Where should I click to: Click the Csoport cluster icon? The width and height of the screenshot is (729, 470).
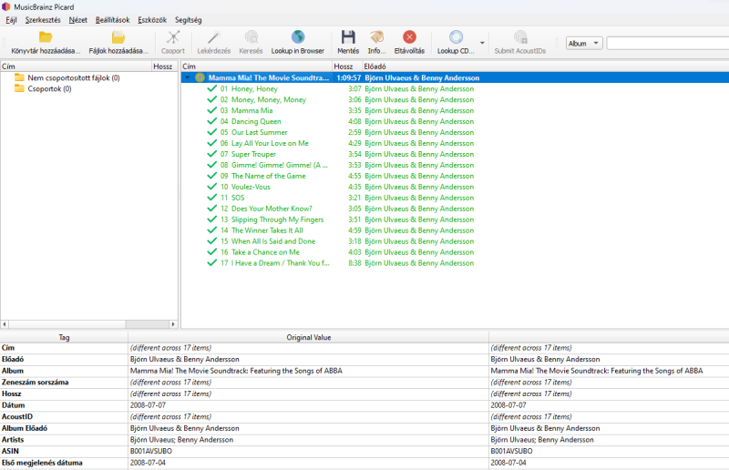pos(173,37)
